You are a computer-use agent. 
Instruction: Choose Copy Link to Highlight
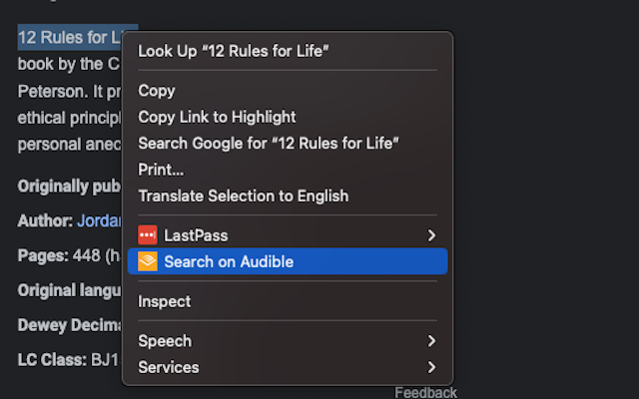point(288,117)
